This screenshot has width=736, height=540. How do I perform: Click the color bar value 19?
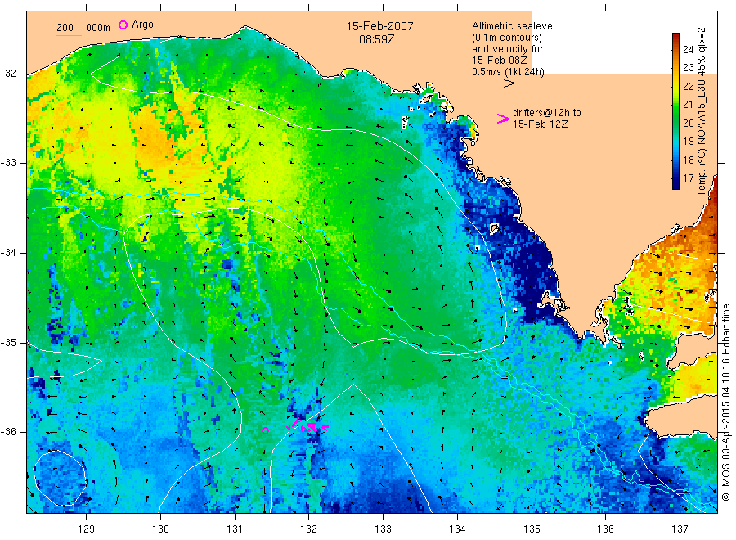point(688,142)
